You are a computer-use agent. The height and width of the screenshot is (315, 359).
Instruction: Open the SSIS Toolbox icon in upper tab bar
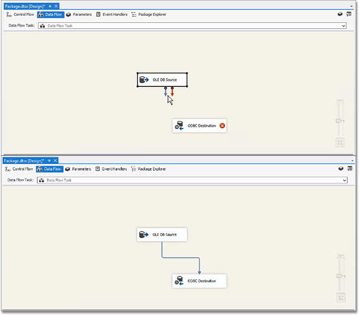click(341, 14)
